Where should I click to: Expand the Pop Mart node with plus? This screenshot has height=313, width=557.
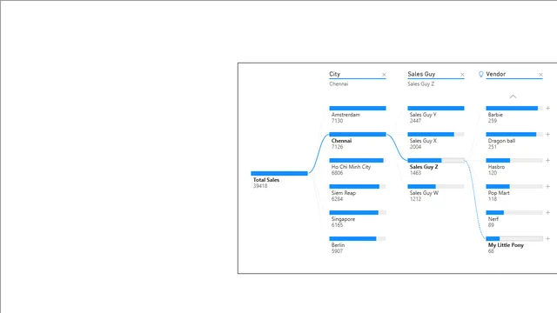547,186
